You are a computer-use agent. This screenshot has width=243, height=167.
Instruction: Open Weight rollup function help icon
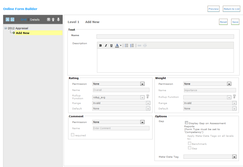234,97
